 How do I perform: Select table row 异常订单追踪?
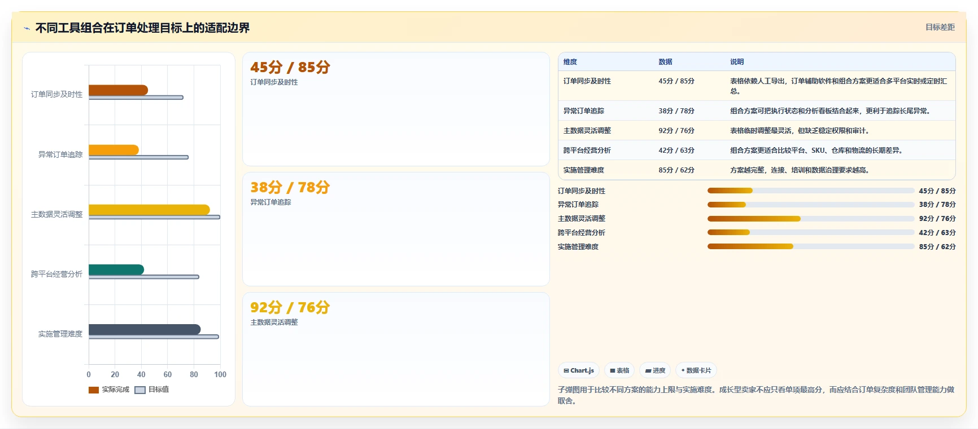tap(757, 111)
